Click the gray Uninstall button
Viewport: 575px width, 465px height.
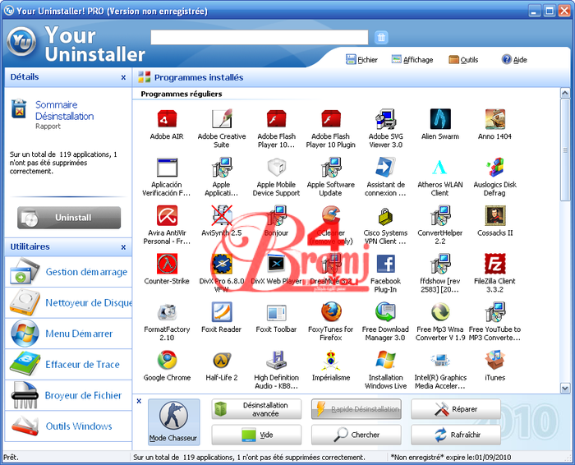69,218
